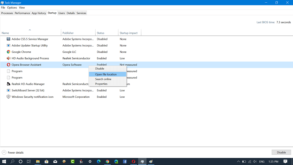This screenshot has height=165, width=293.
Task: Click the HD Audio Background Process speaker icon
Action: coord(8,58)
